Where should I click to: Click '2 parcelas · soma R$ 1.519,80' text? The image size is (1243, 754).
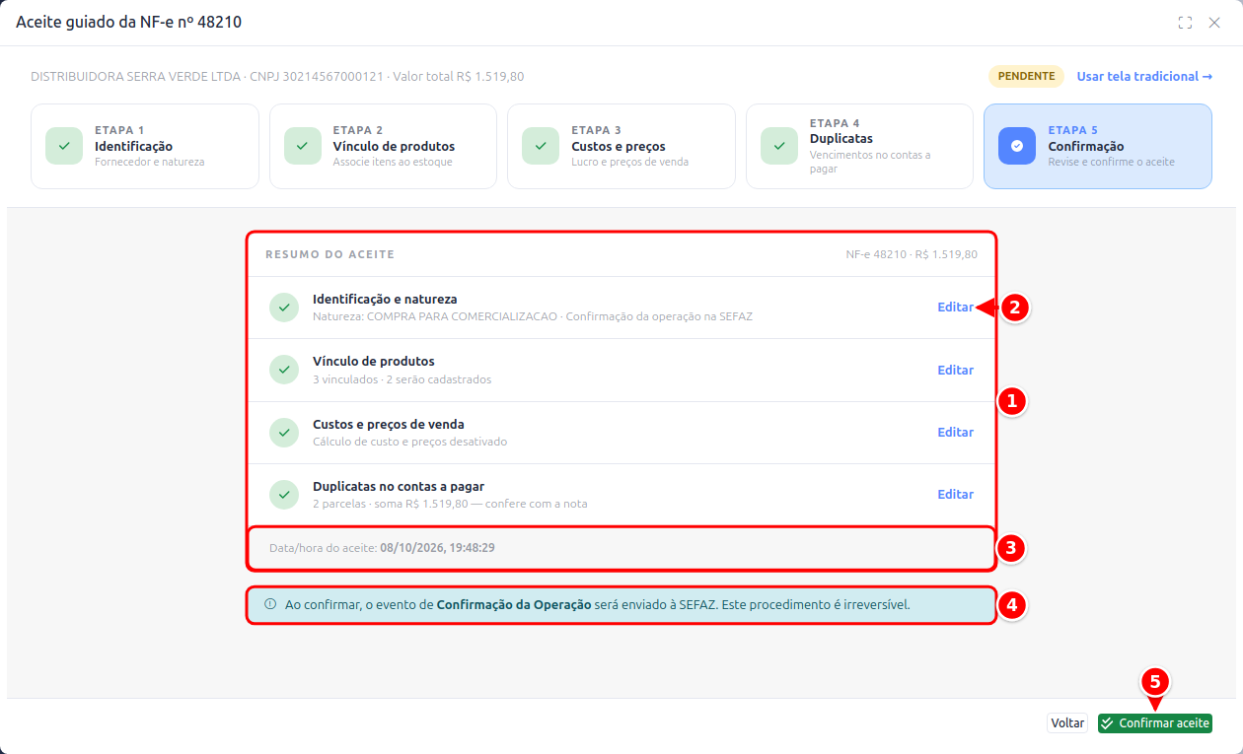tap(390, 504)
